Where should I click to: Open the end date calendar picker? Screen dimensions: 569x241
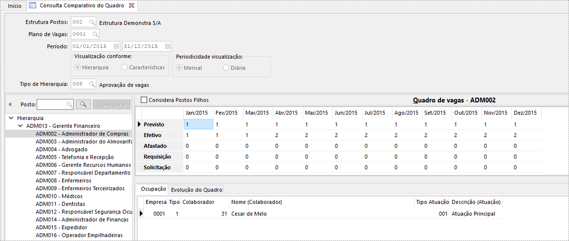point(167,46)
